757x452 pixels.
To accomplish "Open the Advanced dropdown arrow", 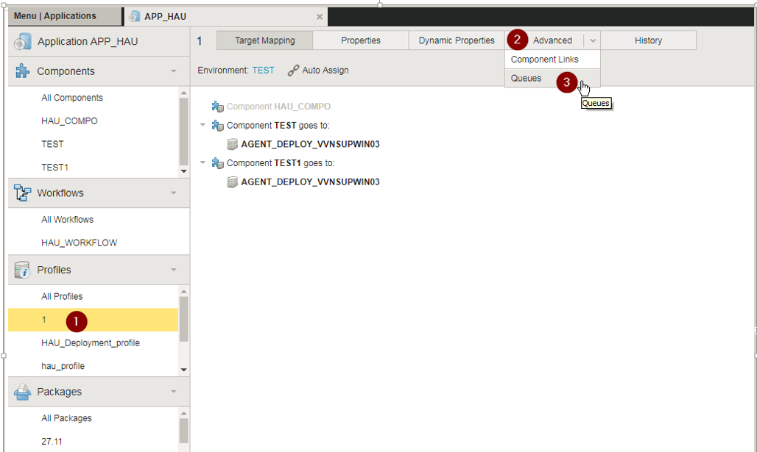I will [x=593, y=40].
